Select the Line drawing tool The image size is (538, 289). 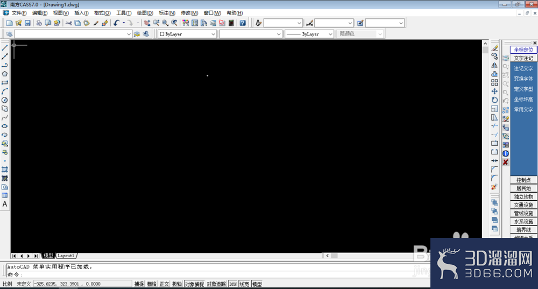point(5,48)
